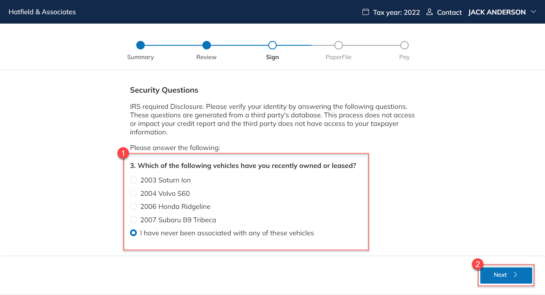Viewport: 545px width, 295px height.
Task: Click the Review step label
Action: point(206,57)
